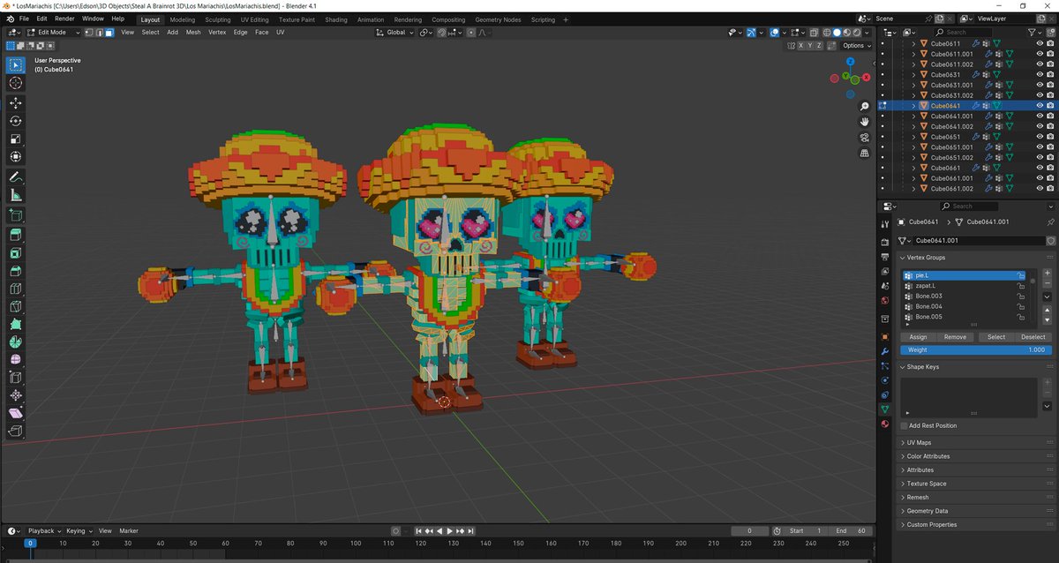The height and width of the screenshot is (563, 1059).
Task: Adjust the Weight slider
Action: pyautogui.click(x=975, y=350)
